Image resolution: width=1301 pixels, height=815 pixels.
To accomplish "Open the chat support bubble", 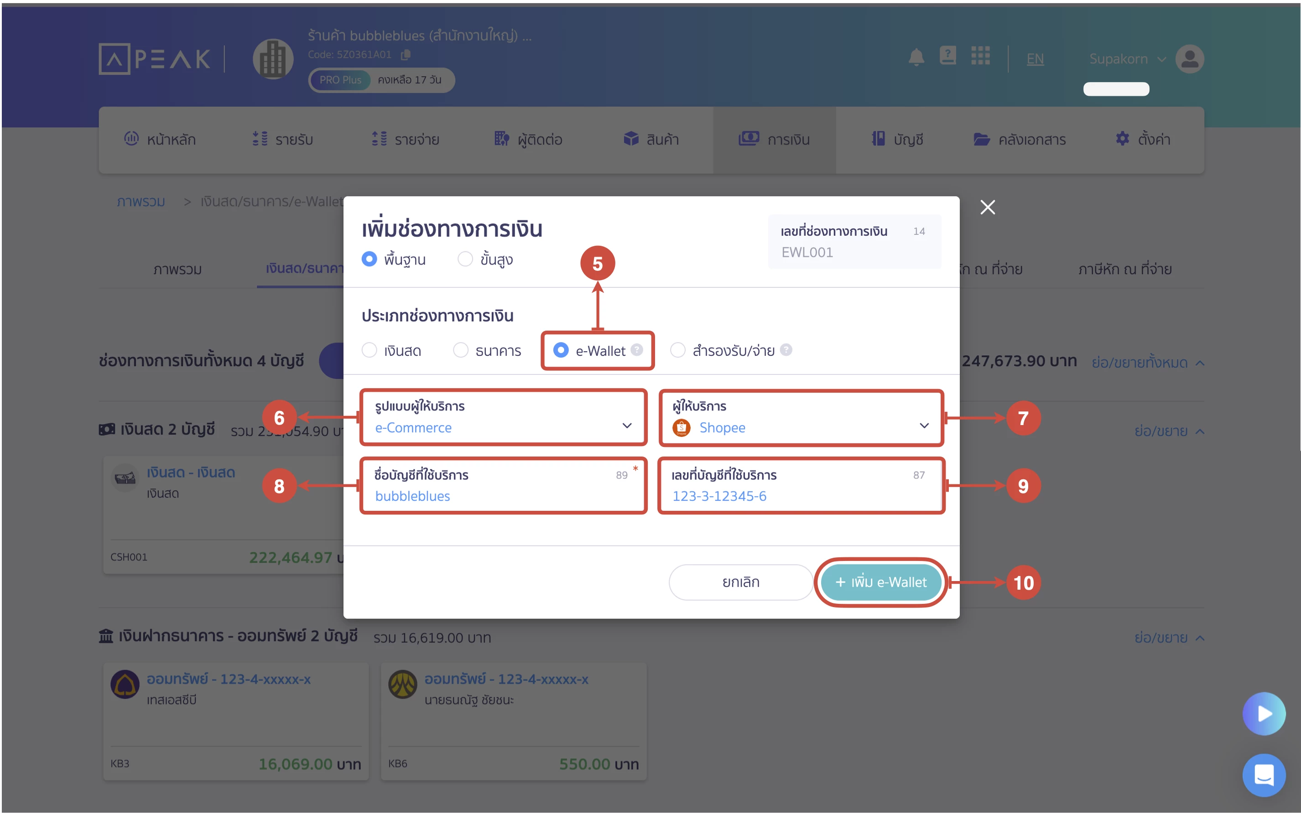I will click(1264, 775).
